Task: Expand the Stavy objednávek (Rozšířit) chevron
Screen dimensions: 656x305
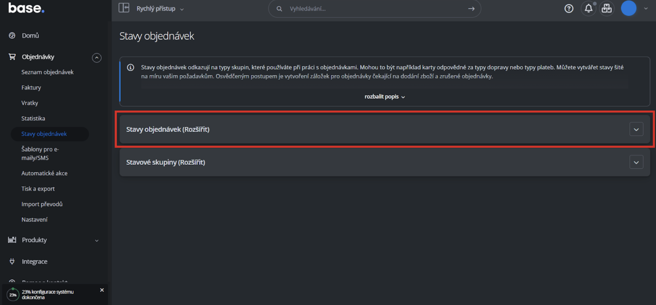Action: click(x=636, y=129)
